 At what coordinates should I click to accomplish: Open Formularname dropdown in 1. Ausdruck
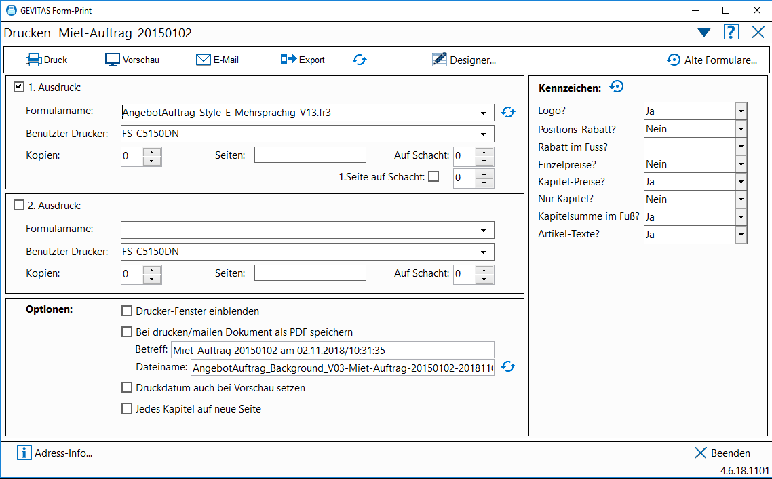[484, 113]
